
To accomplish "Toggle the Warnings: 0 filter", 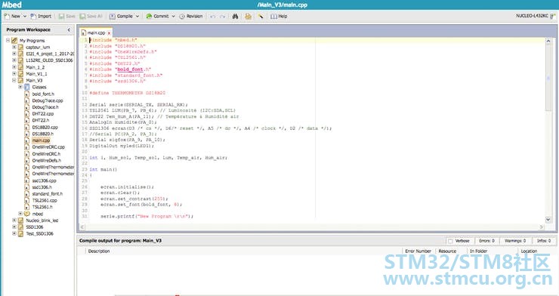I will click(x=514, y=241).
